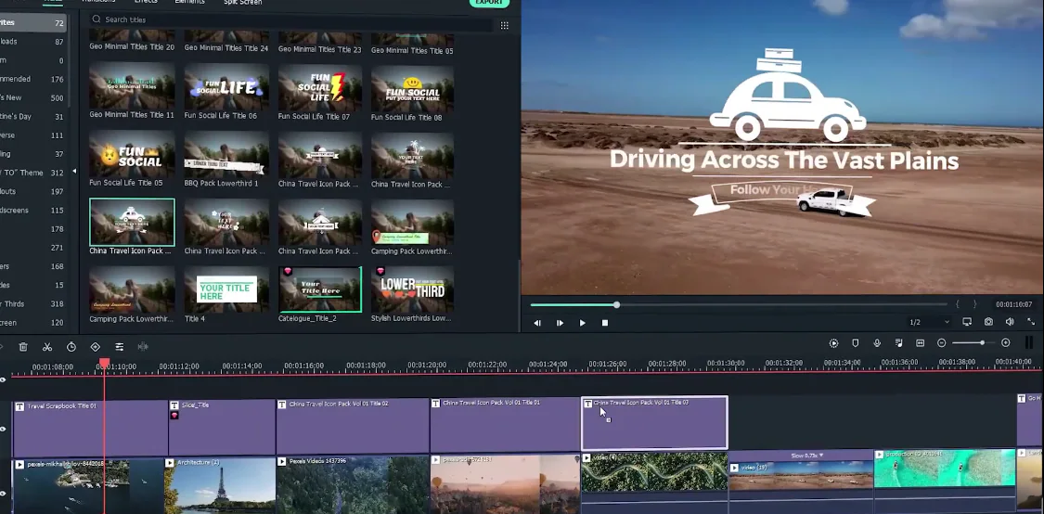Stop the preview playback

(x=604, y=323)
